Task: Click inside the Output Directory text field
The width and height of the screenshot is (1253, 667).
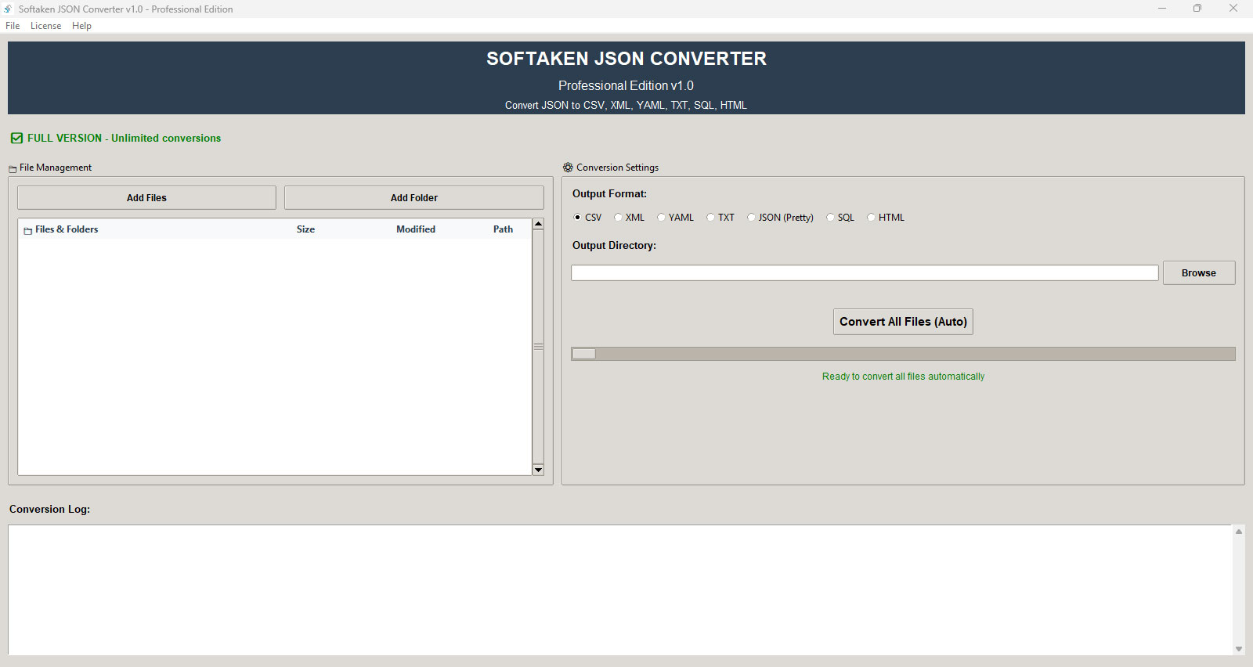Action: point(864,272)
